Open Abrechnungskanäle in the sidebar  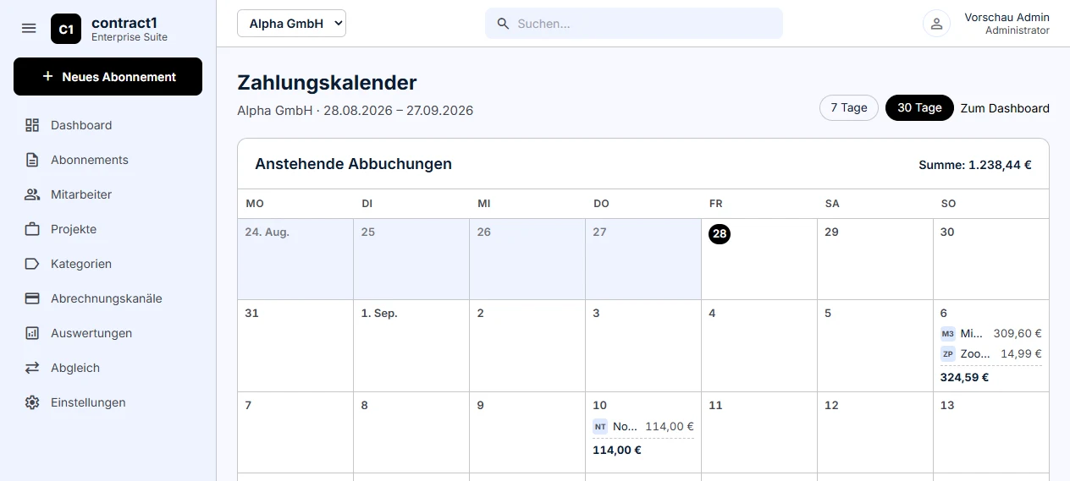108,298
